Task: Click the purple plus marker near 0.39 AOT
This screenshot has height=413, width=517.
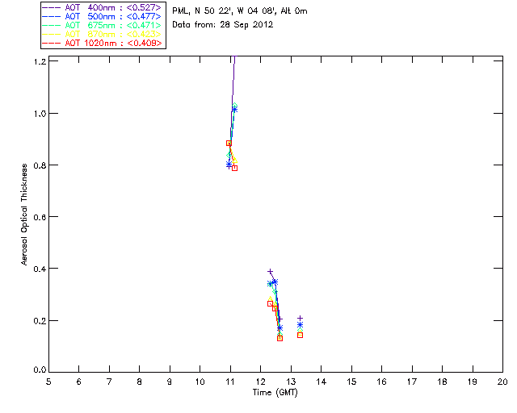Action: point(270,271)
